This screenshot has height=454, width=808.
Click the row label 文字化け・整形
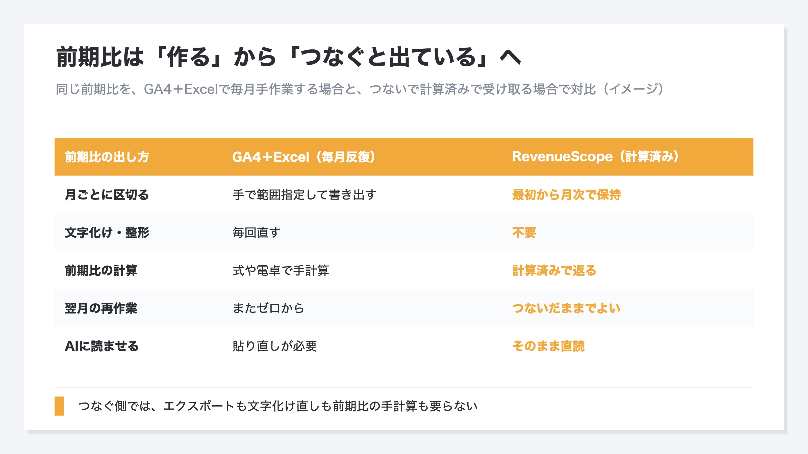click(107, 233)
